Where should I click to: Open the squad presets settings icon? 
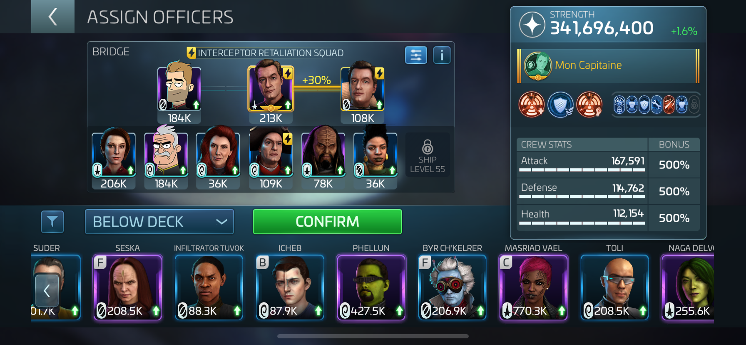coord(416,55)
